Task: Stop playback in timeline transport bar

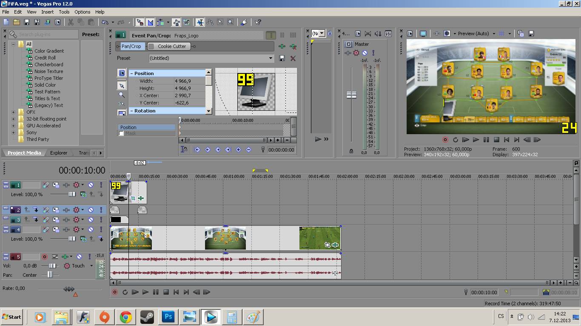Action: pyautogui.click(x=166, y=292)
